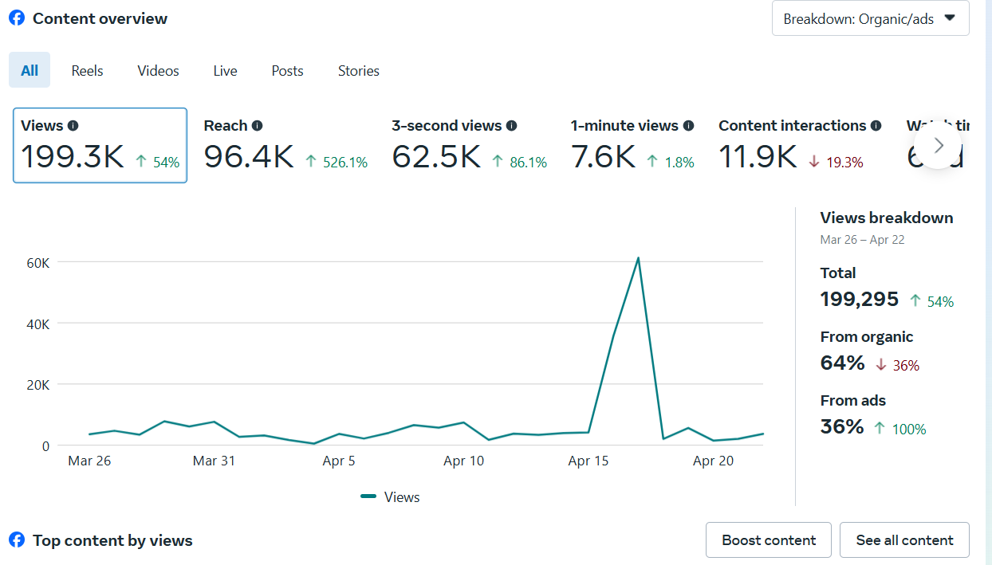Click the Content overview heading
This screenshot has height=565, width=992.
[100, 18]
